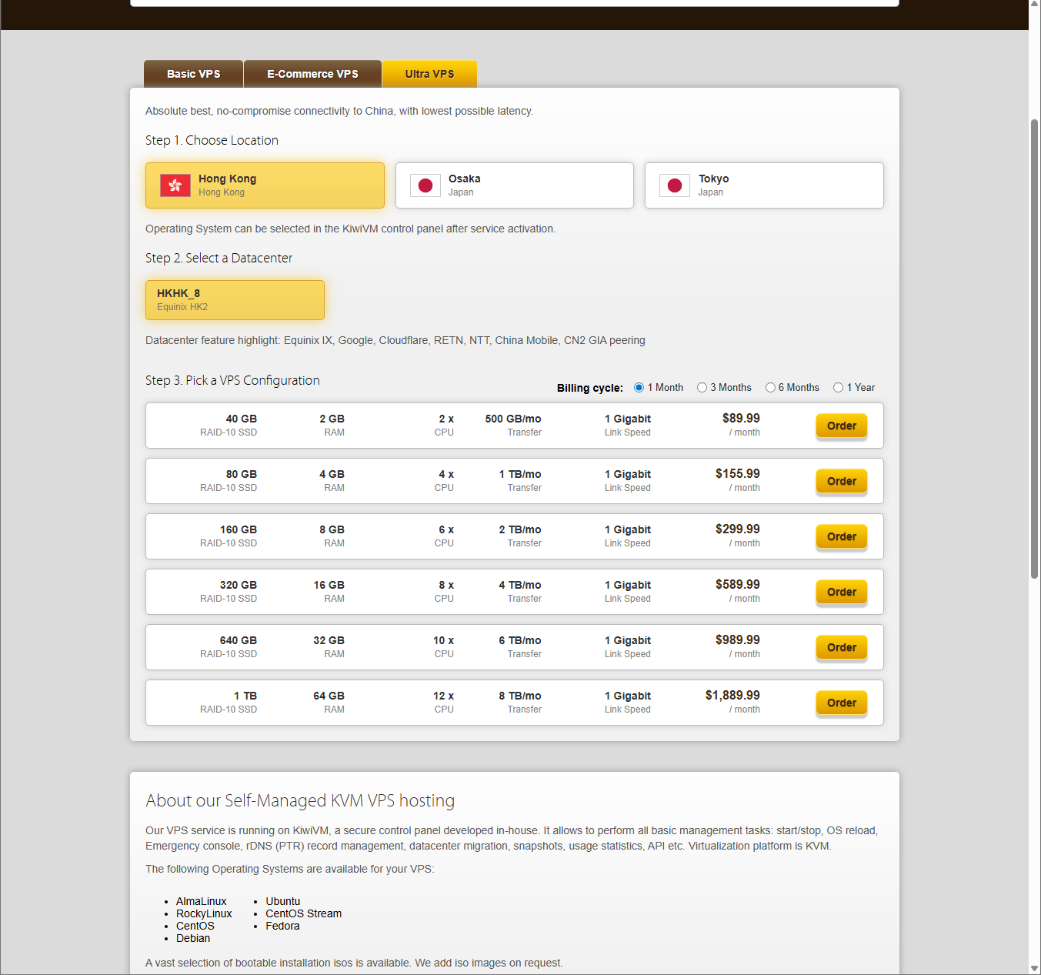Choose the 3 Months billing cycle

pyautogui.click(x=702, y=388)
